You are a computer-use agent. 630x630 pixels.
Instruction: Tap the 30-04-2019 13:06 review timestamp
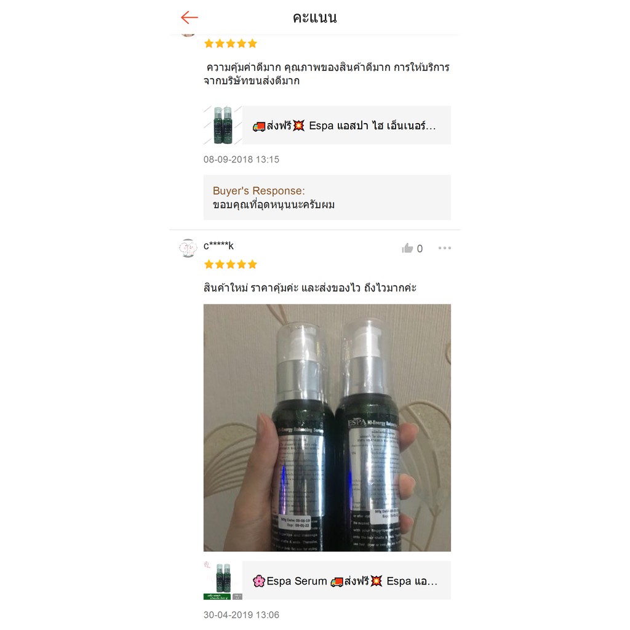coord(241,615)
